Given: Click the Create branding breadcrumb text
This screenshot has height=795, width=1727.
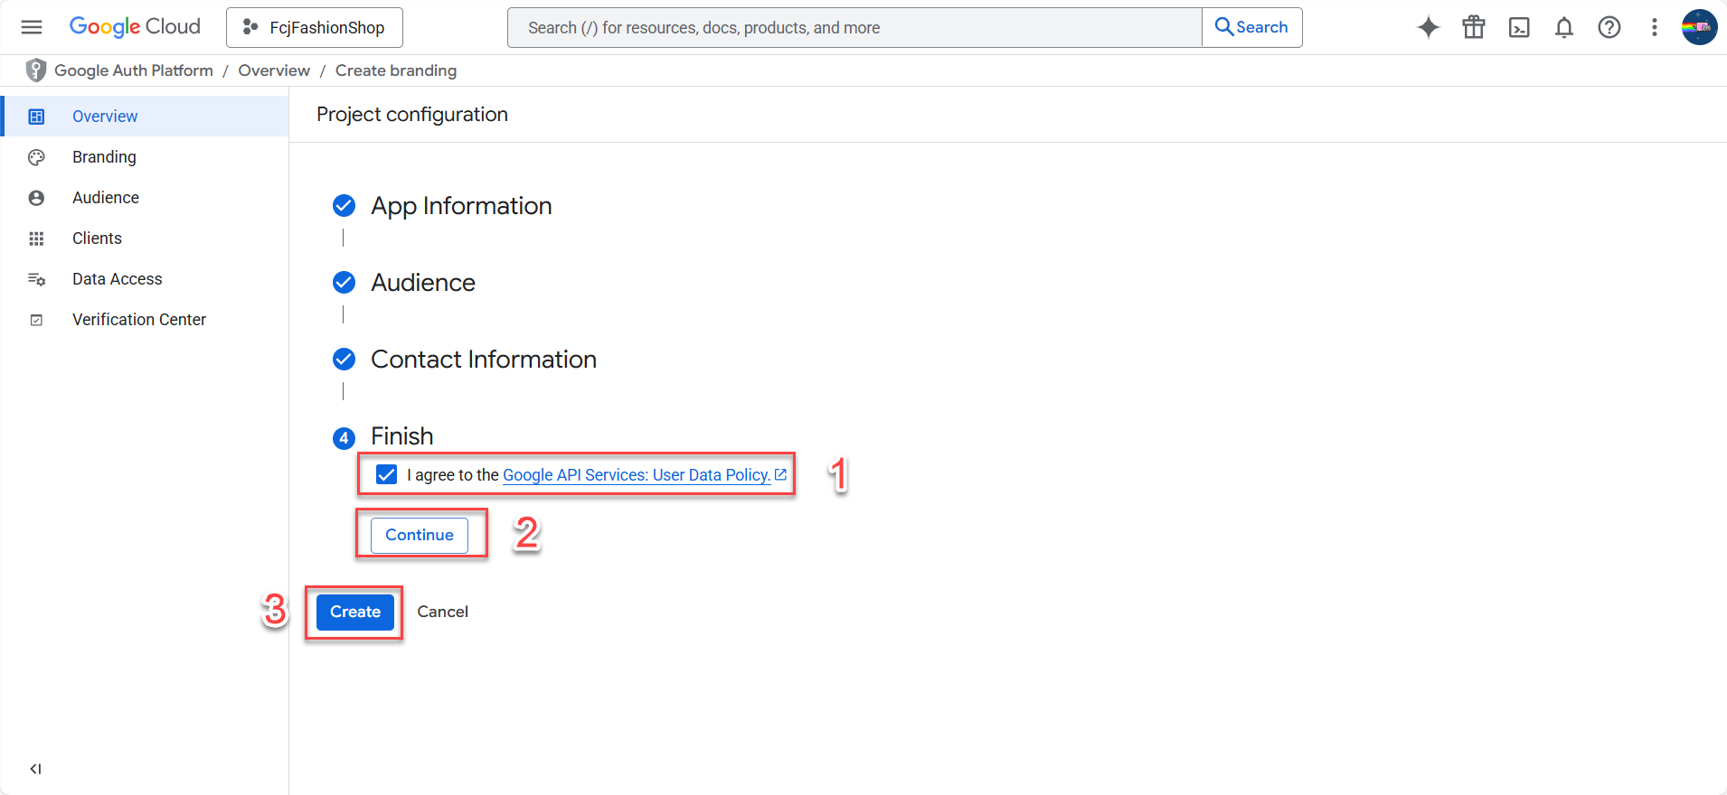Looking at the screenshot, I should point(396,70).
